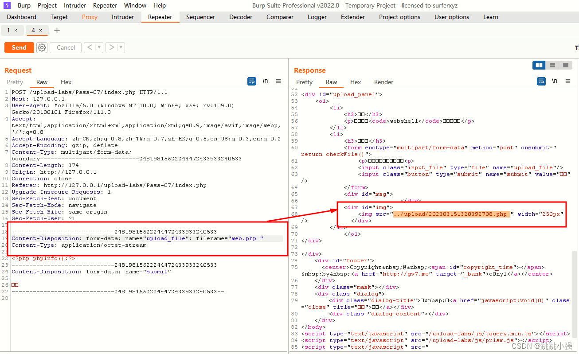The image size is (579, 354).
Task: Click the Cancel button
Action: [x=66, y=47]
